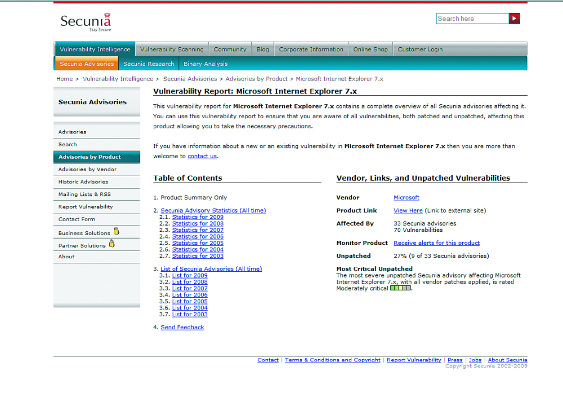This screenshot has height=412, width=563.
Task: Open the Vulnerability Scanning tab
Action: (172, 50)
